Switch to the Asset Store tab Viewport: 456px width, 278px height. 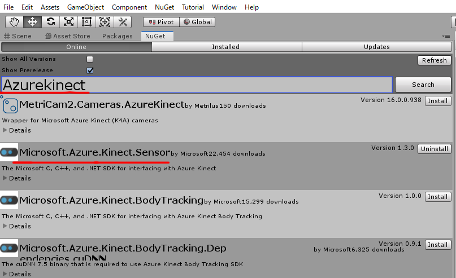[68, 36]
